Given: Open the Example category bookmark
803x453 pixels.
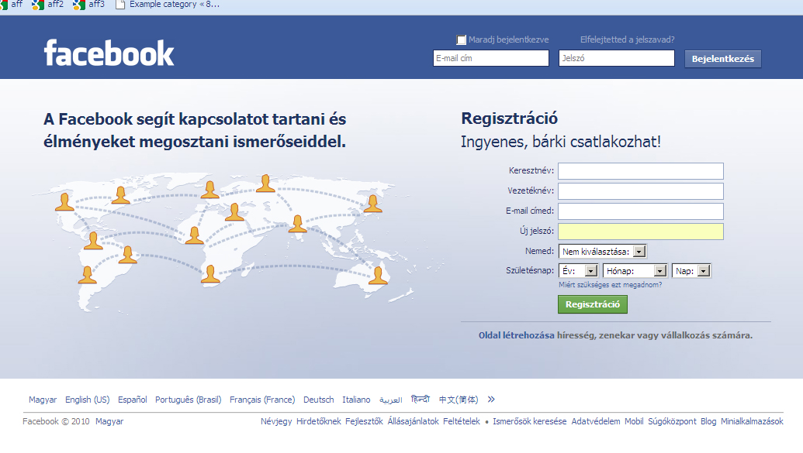Looking at the screenshot, I should tap(168, 4).
